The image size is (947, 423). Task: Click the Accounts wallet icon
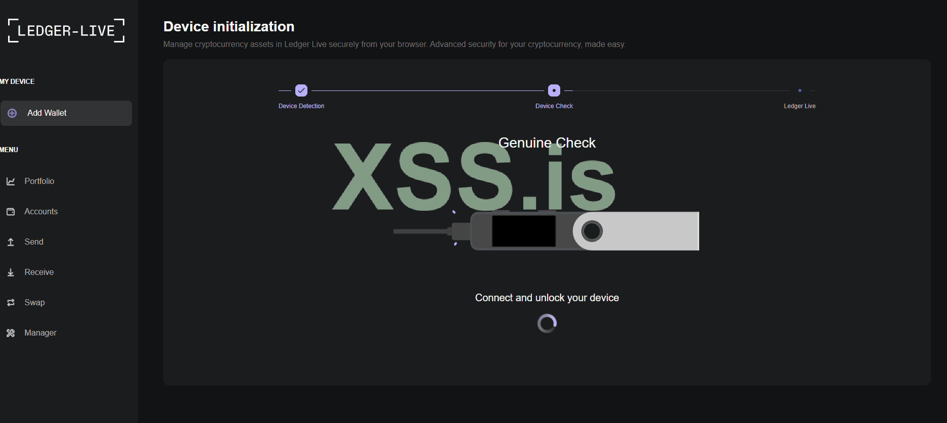[11, 212]
